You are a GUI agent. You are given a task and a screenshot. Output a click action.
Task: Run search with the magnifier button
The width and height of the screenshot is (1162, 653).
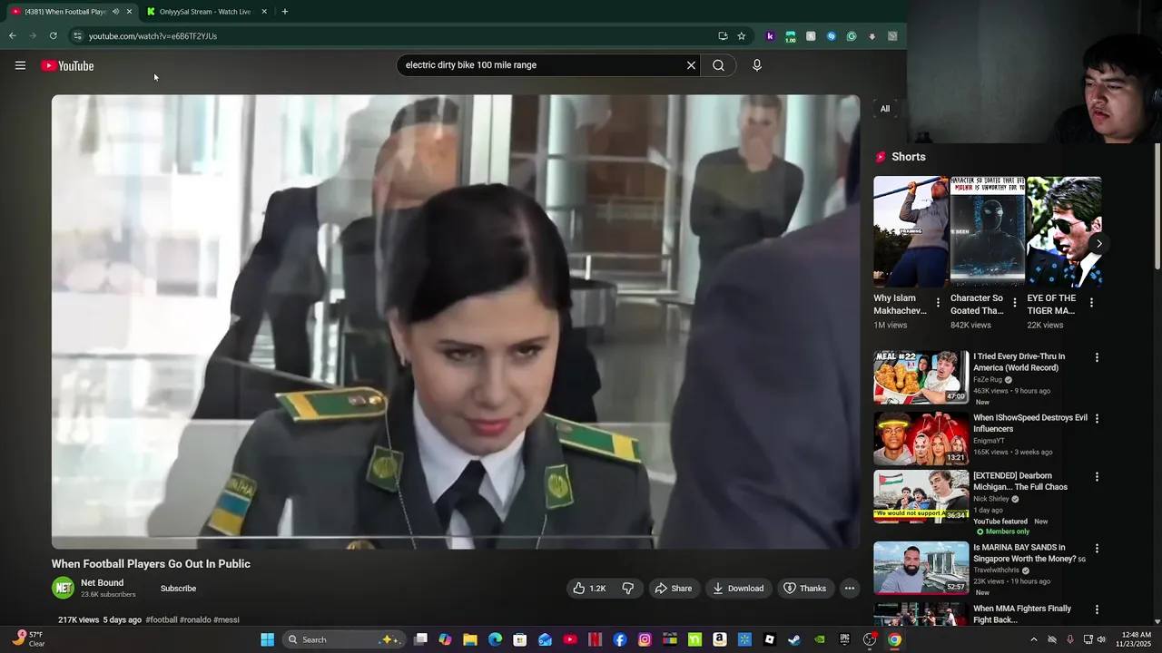[718, 65]
